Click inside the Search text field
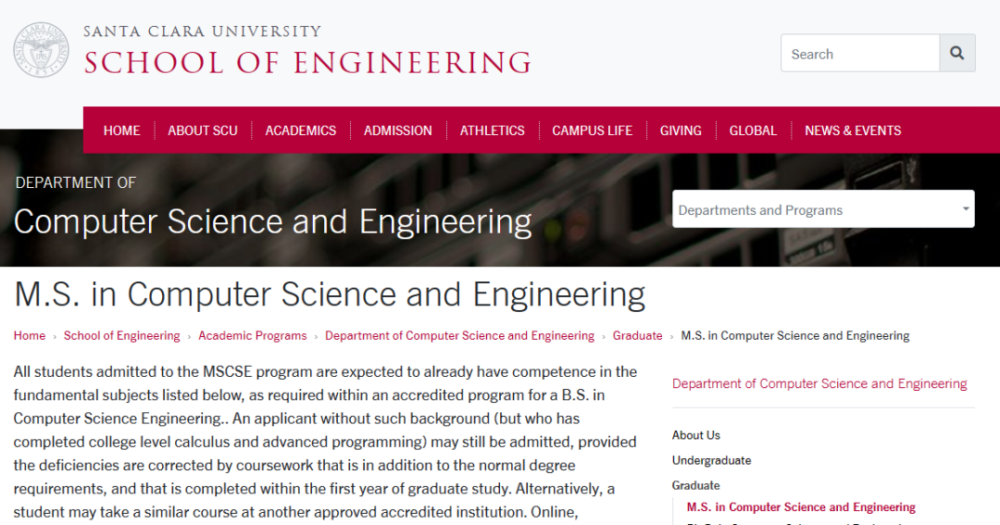This screenshot has height=525, width=1000. pos(860,54)
